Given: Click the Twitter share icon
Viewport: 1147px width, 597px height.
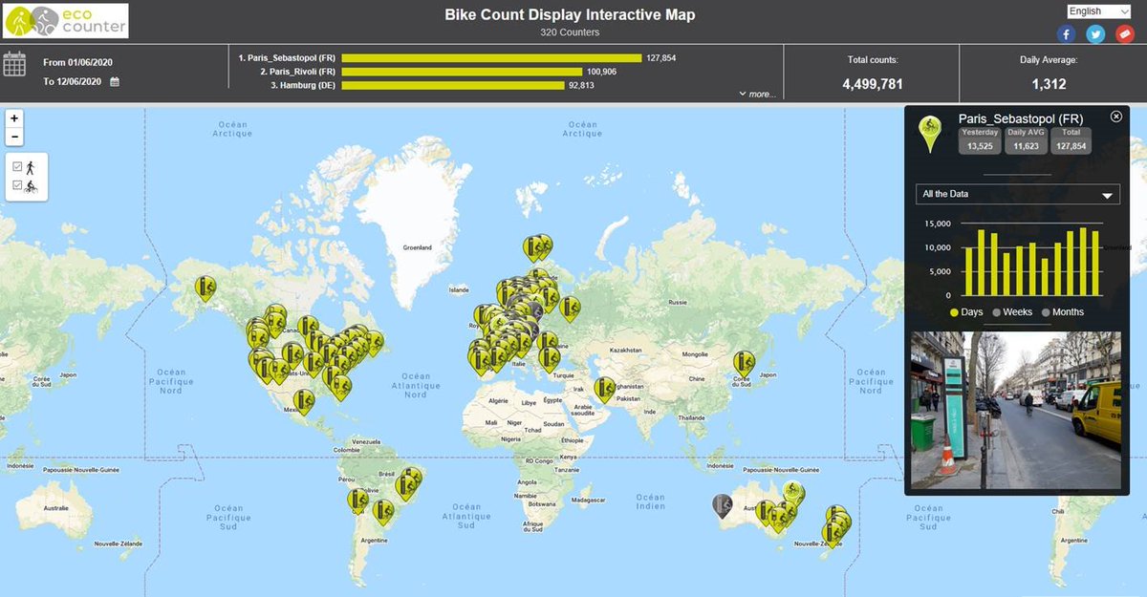Looking at the screenshot, I should (x=1095, y=34).
